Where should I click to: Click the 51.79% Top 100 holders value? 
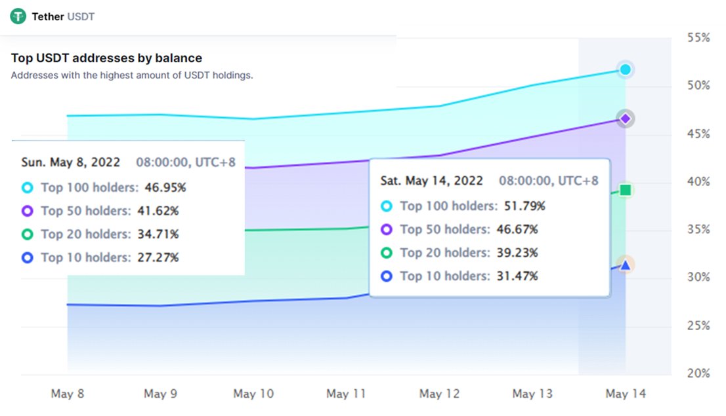524,206
